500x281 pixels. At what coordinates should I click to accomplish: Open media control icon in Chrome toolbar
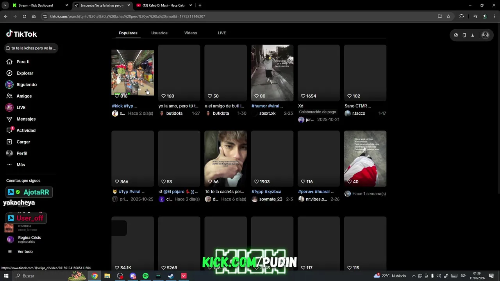pos(475,16)
